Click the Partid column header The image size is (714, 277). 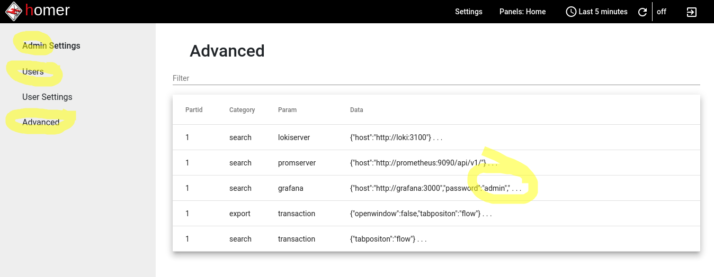click(194, 110)
